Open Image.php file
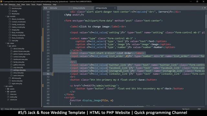Screen dimensions: 207x116 16,30
